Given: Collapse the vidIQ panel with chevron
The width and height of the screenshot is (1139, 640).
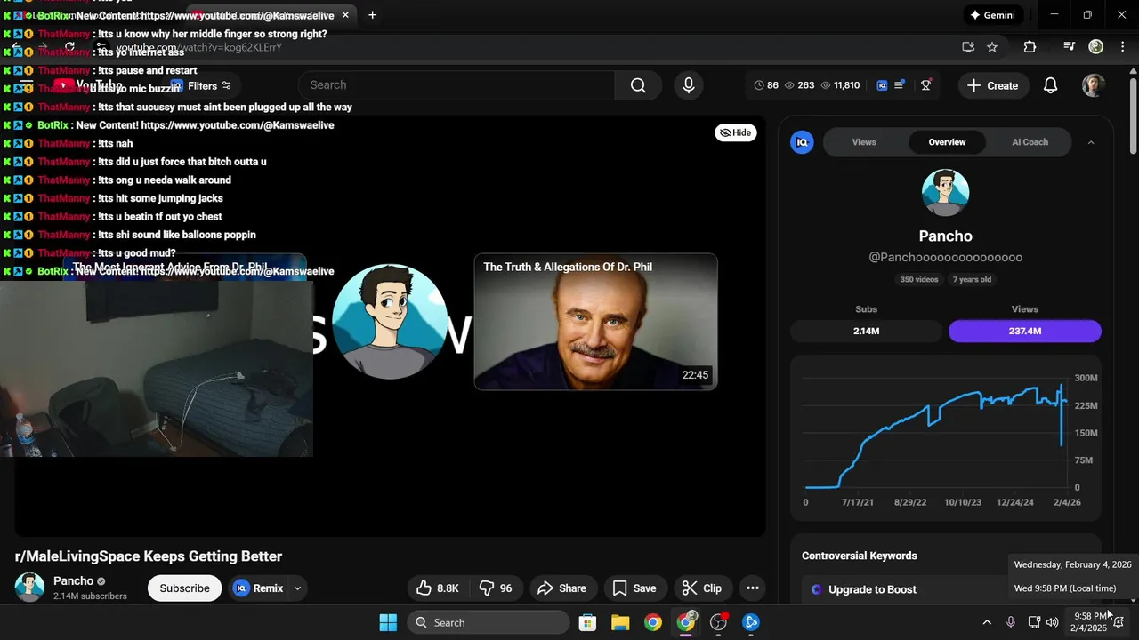Looking at the screenshot, I should pos(1091,142).
